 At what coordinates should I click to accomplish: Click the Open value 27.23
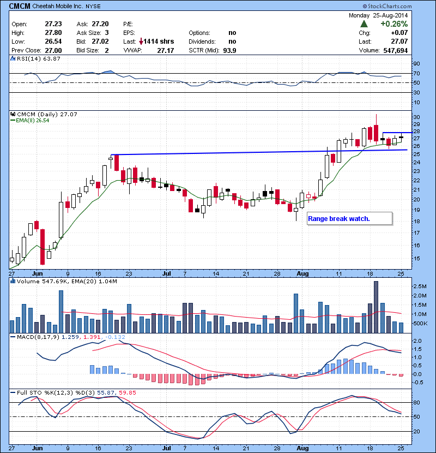[53, 24]
